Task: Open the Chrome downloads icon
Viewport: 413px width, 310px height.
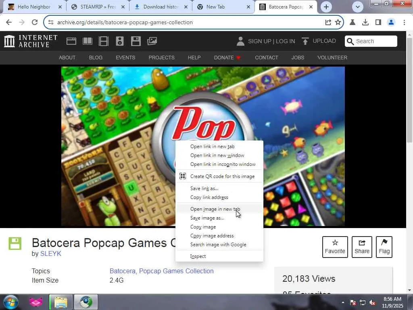Action: 365,23
